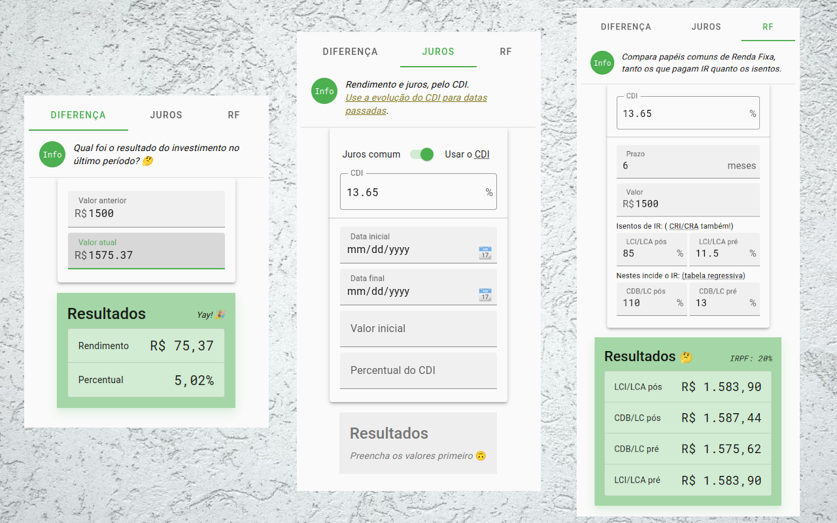Toggle the Juros comum / Usar o CDI switch

coord(422,154)
